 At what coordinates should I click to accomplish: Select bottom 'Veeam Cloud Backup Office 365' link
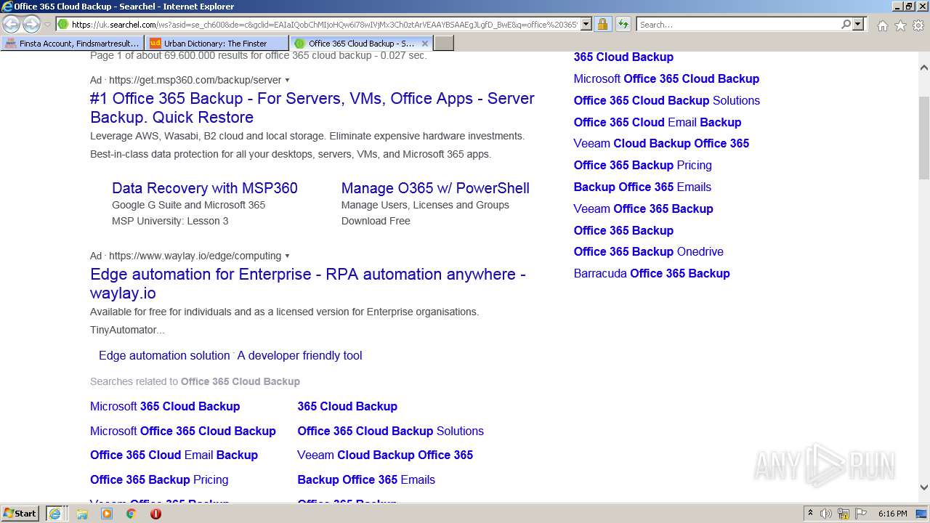point(385,455)
